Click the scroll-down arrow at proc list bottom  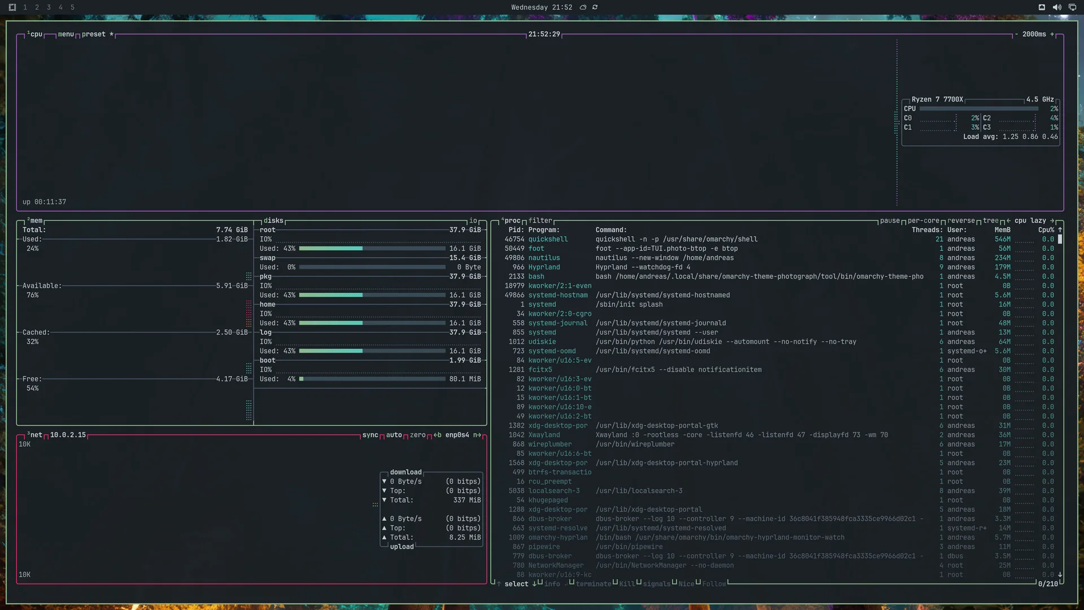(1060, 574)
